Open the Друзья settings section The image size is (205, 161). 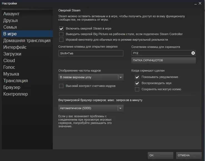click(27, 20)
